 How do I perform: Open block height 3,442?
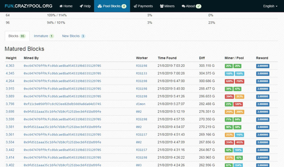tap(10, 150)
